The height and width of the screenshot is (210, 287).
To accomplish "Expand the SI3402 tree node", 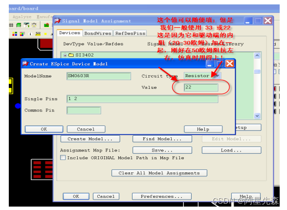I will [x=65, y=55].
